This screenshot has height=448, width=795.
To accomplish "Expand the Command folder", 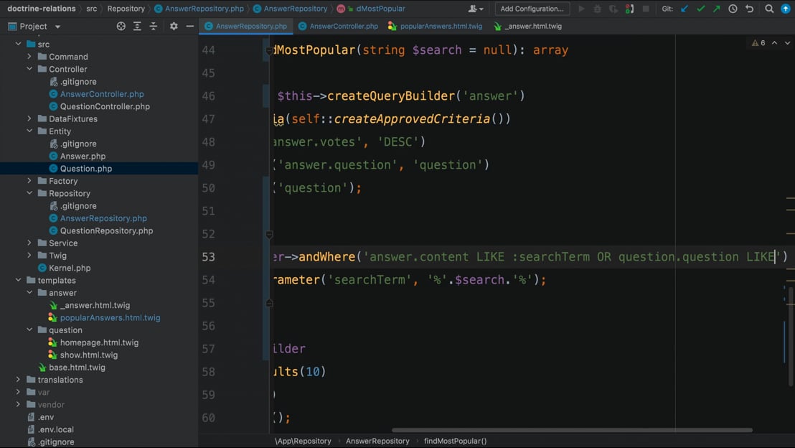I will 29,57.
